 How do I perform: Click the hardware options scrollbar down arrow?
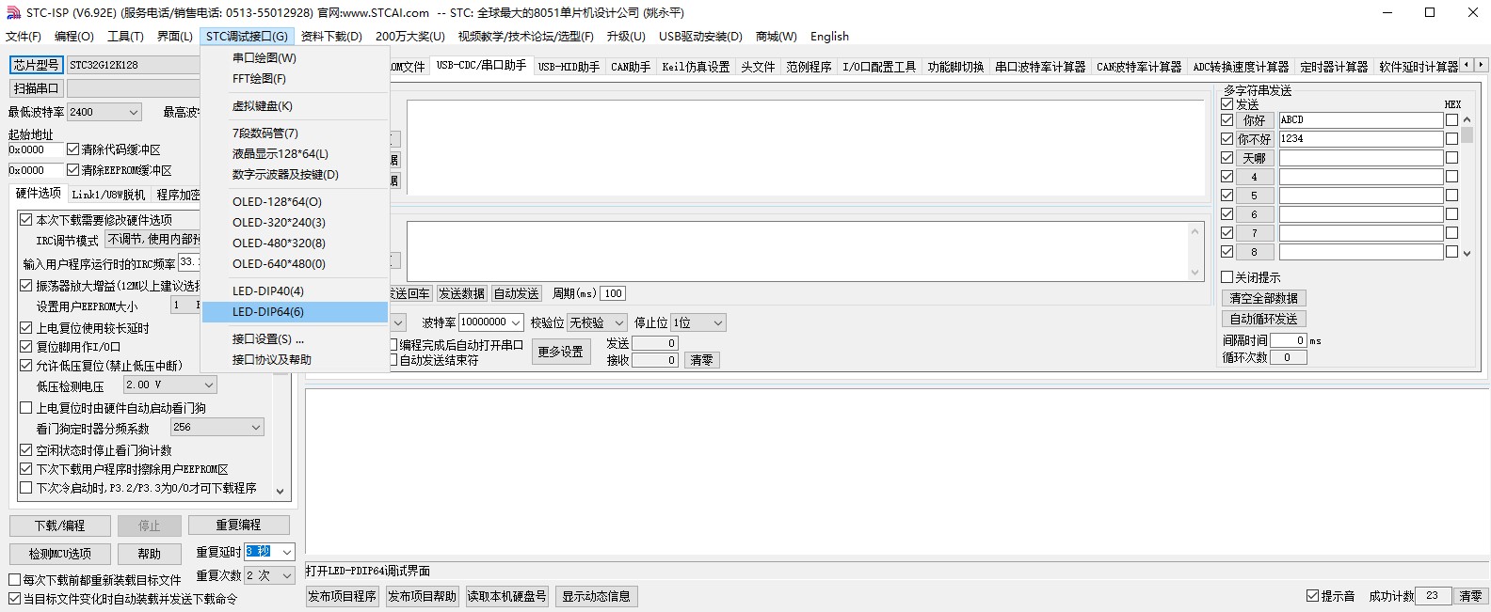[x=280, y=491]
